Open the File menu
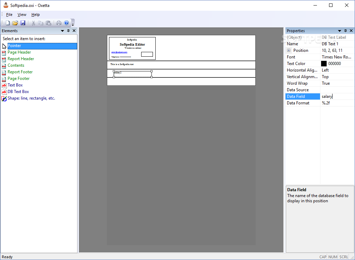This screenshot has height=260, width=355. (9, 15)
